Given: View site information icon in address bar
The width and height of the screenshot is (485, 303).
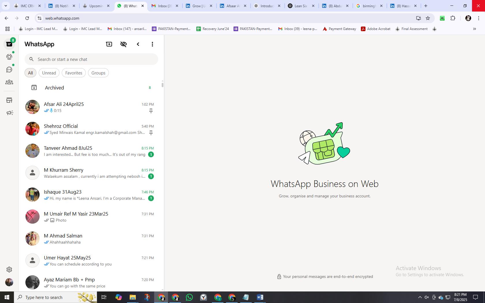Looking at the screenshot, I should (40, 18).
